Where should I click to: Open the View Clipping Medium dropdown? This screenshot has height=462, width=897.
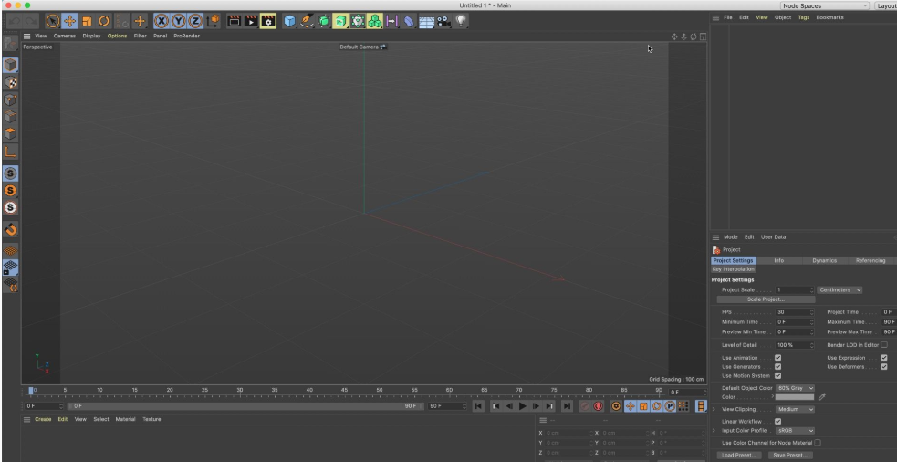tap(795, 409)
